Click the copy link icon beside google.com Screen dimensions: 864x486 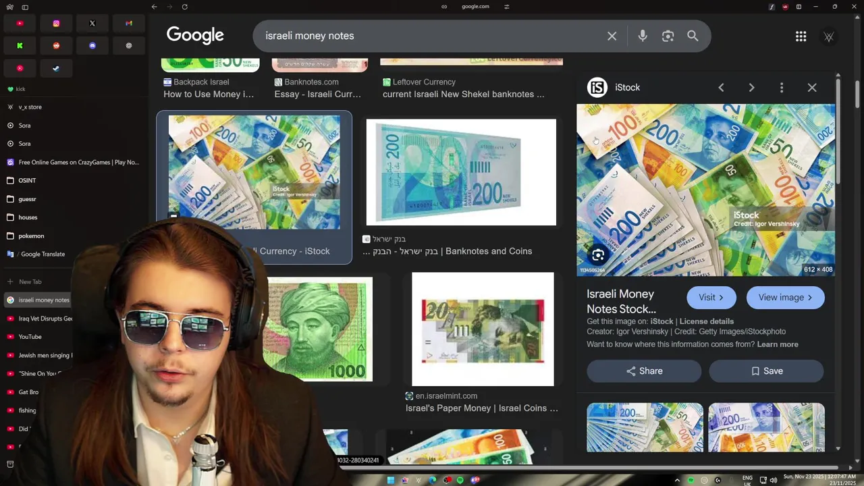coord(444,7)
